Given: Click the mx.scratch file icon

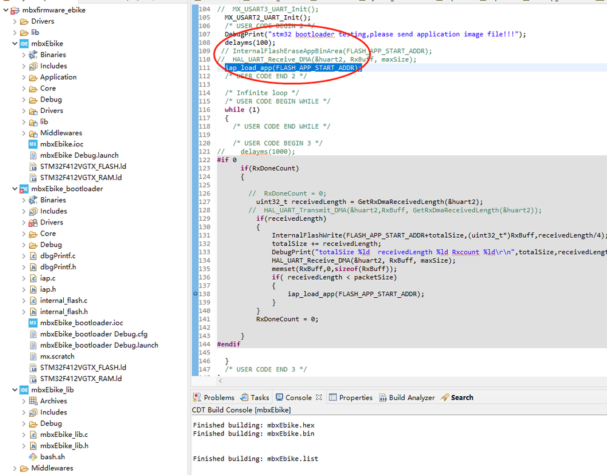Looking at the screenshot, I should tap(33, 356).
